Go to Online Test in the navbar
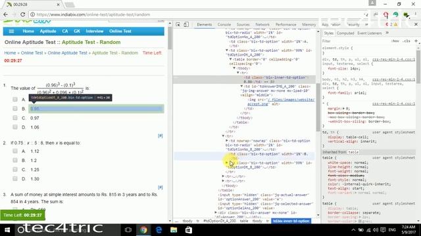 [x=120, y=31]
